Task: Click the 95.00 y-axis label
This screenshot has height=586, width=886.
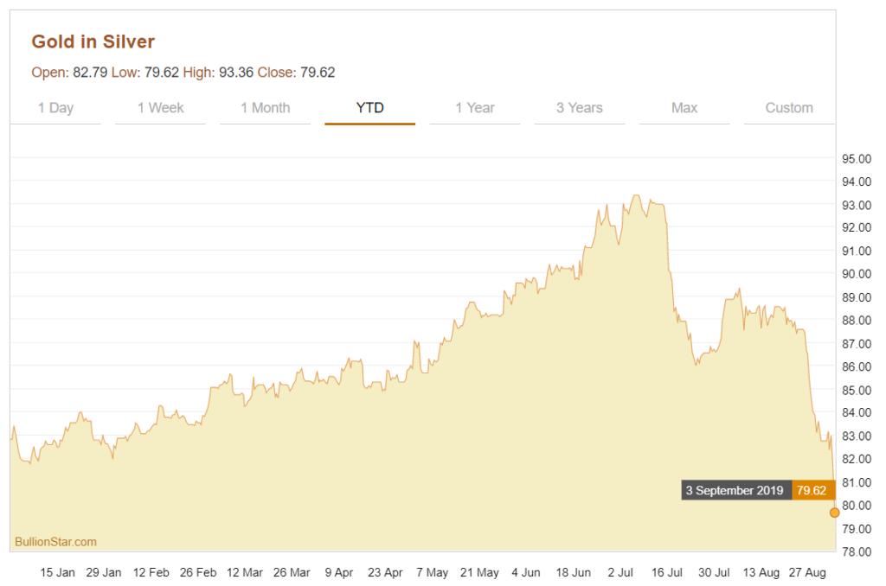Action: (857, 159)
